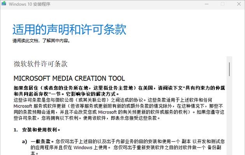Click MICROSOFT MEDIA CREATION TOOL title
Viewport: 245px width, 155px height.
(x=69, y=78)
